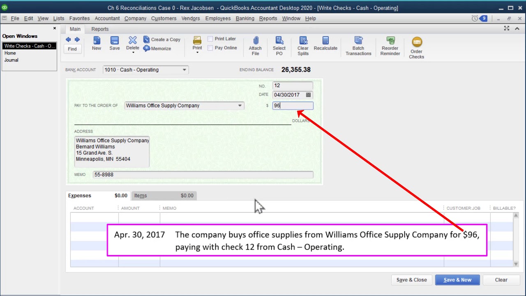Click the New check icon
The height and width of the screenshot is (296, 526).
pyautogui.click(x=97, y=40)
